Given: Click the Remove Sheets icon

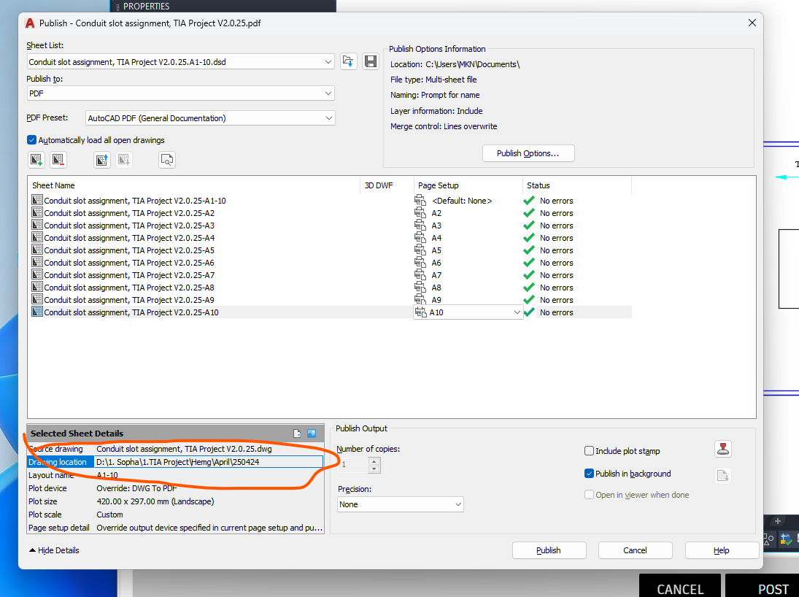Looking at the screenshot, I should pos(58,160).
